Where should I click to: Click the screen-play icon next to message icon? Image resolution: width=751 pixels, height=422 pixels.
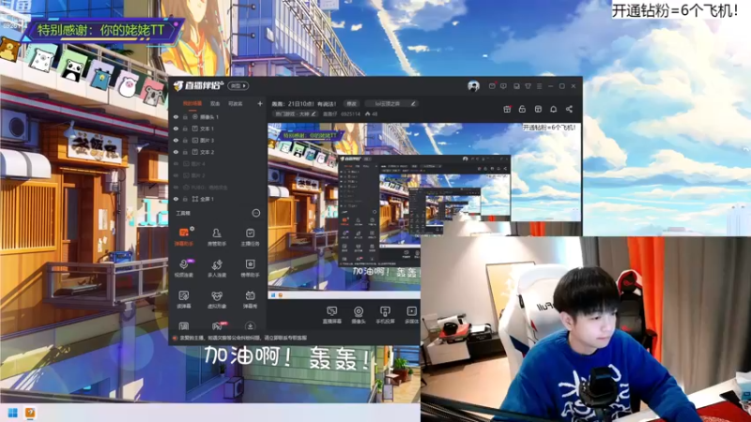pyautogui.click(x=503, y=86)
